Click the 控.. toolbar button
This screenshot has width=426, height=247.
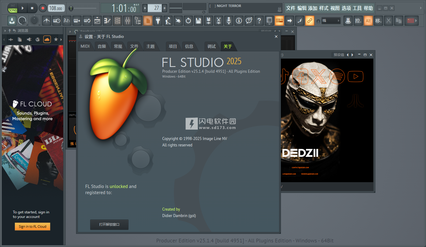(358, 21)
